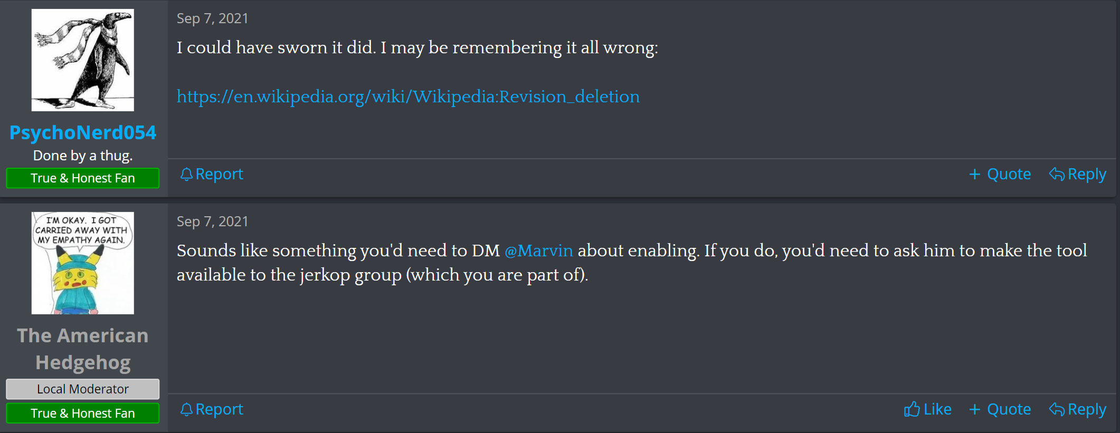The image size is (1120, 433).
Task: Click the second post's Sep 7, 2021 timestamp
Action: [x=212, y=222]
